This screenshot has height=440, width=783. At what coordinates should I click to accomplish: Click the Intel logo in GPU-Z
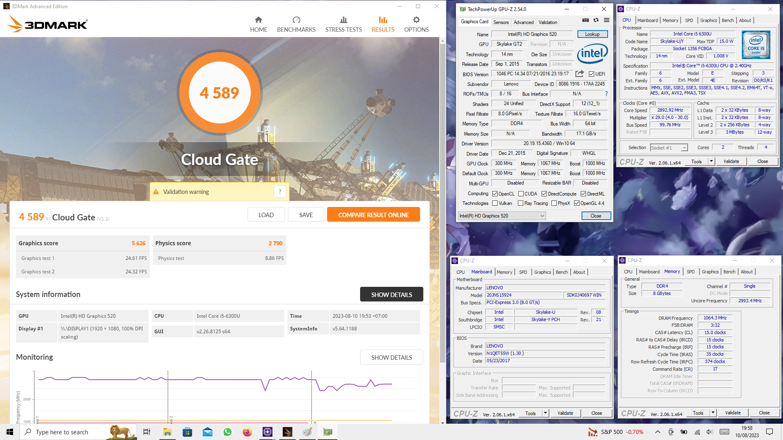[x=592, y=53]
